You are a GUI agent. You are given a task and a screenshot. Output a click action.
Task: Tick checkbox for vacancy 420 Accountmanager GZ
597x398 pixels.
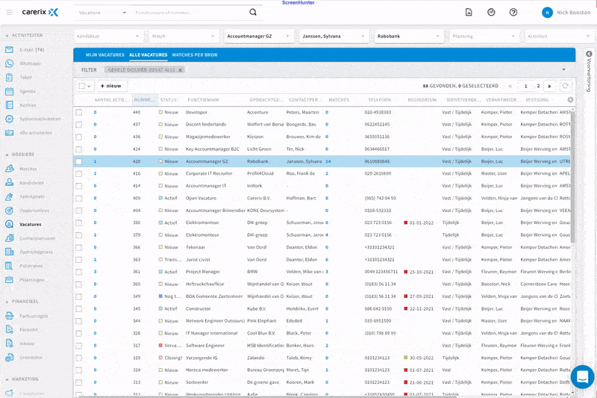click(79, 161)
